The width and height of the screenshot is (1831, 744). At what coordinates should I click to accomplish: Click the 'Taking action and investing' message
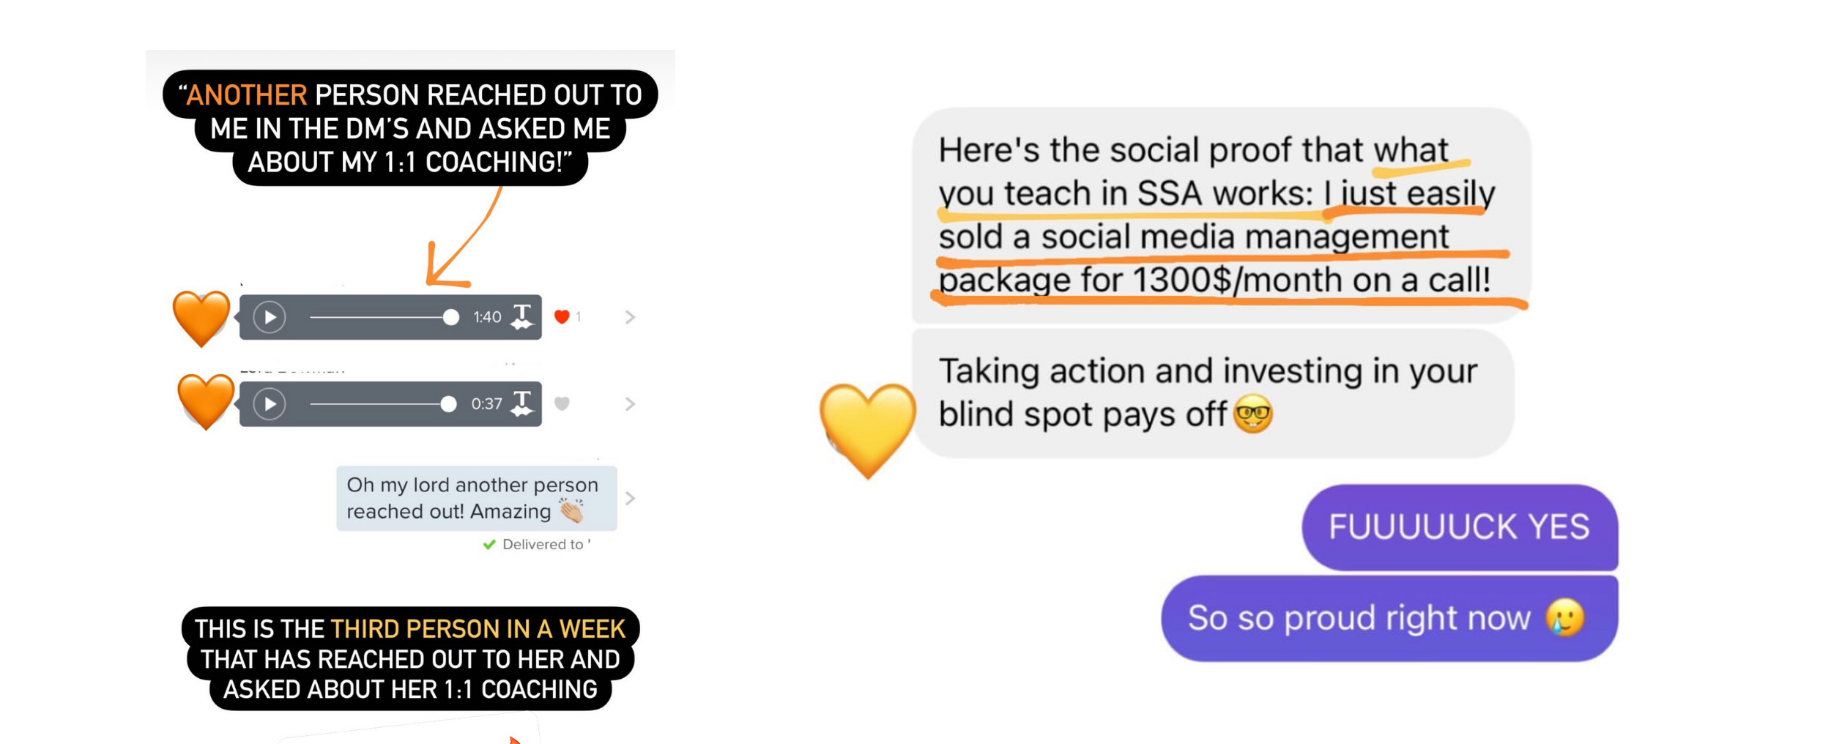pyautogui.click(x=1213, y=393)
